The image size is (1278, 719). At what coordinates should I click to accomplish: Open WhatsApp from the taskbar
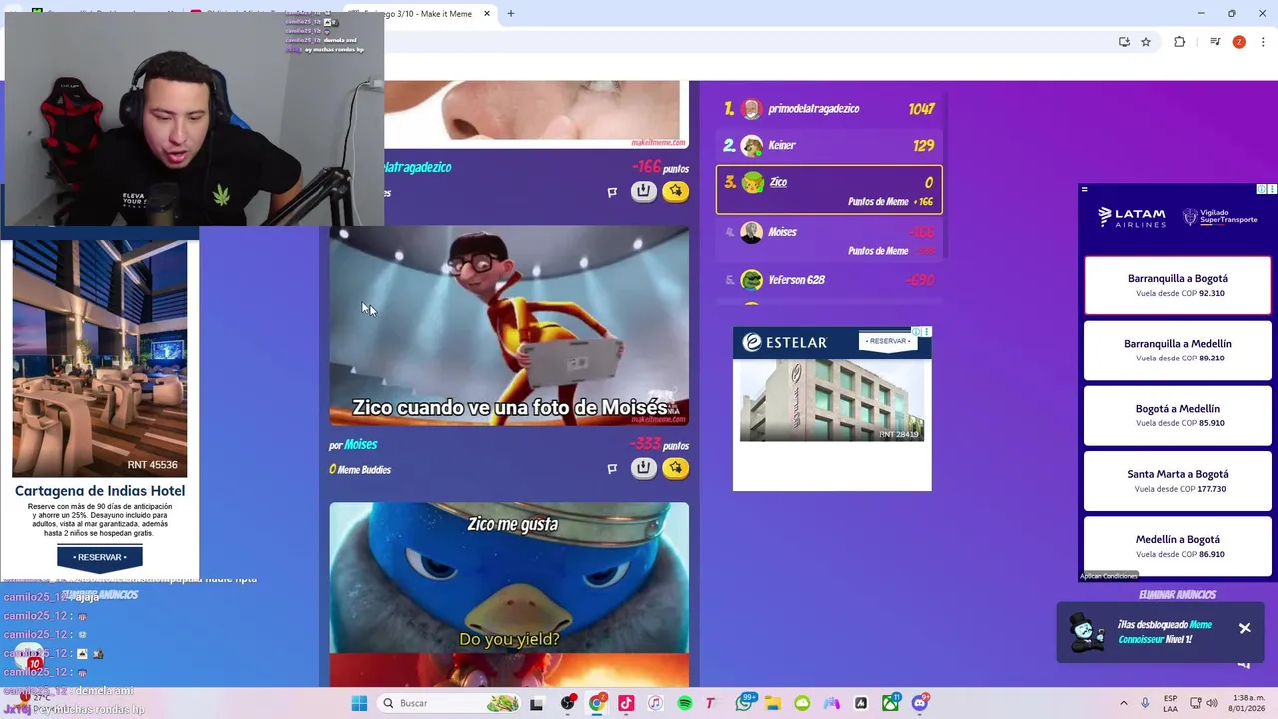point(745,703)
